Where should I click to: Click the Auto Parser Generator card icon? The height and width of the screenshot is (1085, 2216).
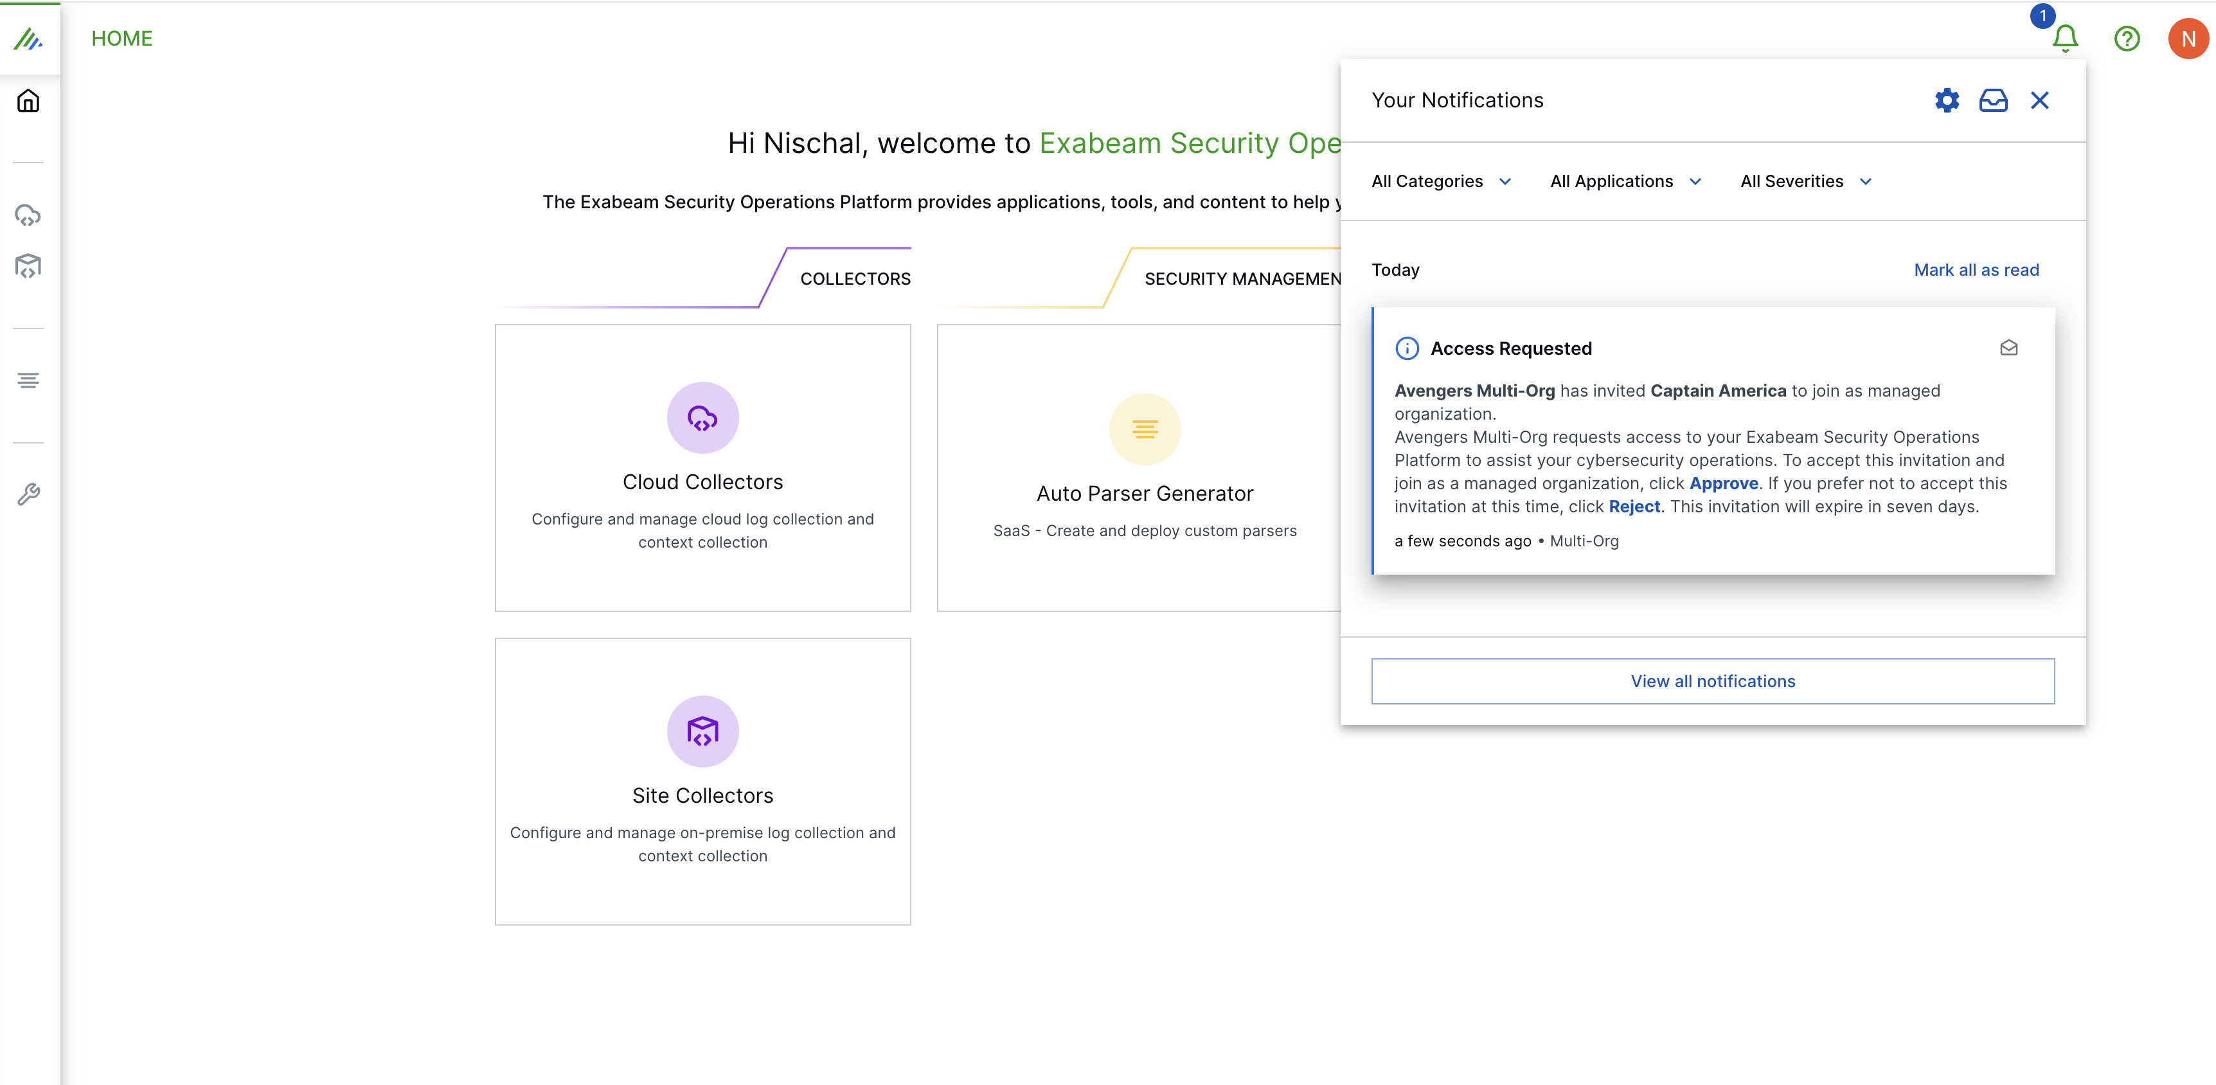tap(1144, 429)
